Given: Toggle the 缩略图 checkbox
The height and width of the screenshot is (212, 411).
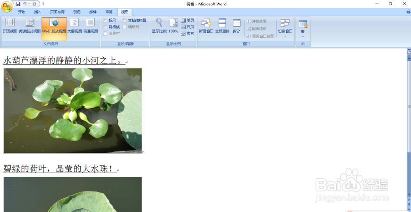Looking at the screenshot, I should point(125,27).
